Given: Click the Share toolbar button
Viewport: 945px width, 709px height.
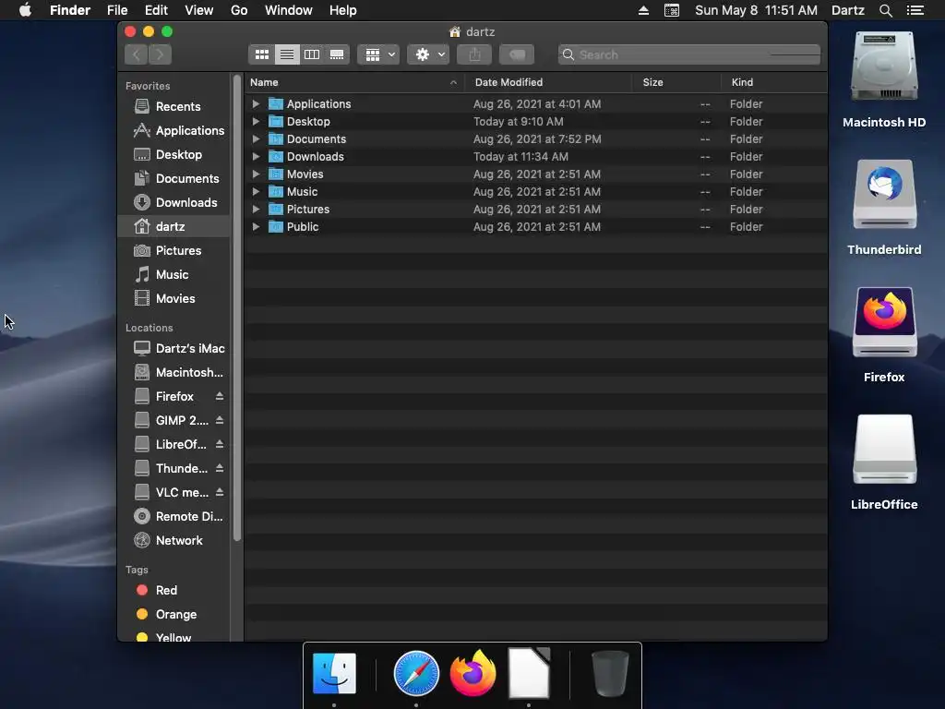Looking at the screenshot, I should (x=475, y=54).
